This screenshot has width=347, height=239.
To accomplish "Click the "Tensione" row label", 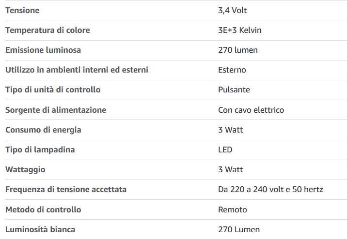I will coord(22,10).
